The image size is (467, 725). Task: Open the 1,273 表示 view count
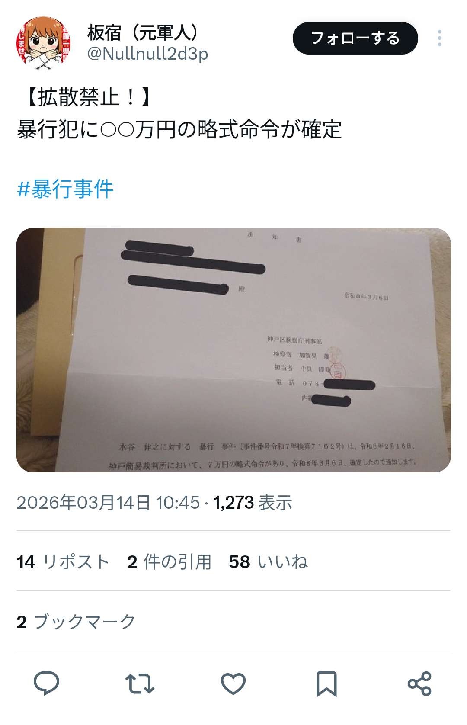coord(253,503)
